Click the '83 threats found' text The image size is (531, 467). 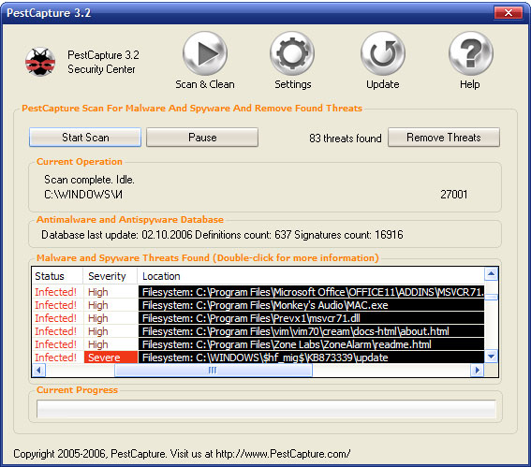point(345,139)
